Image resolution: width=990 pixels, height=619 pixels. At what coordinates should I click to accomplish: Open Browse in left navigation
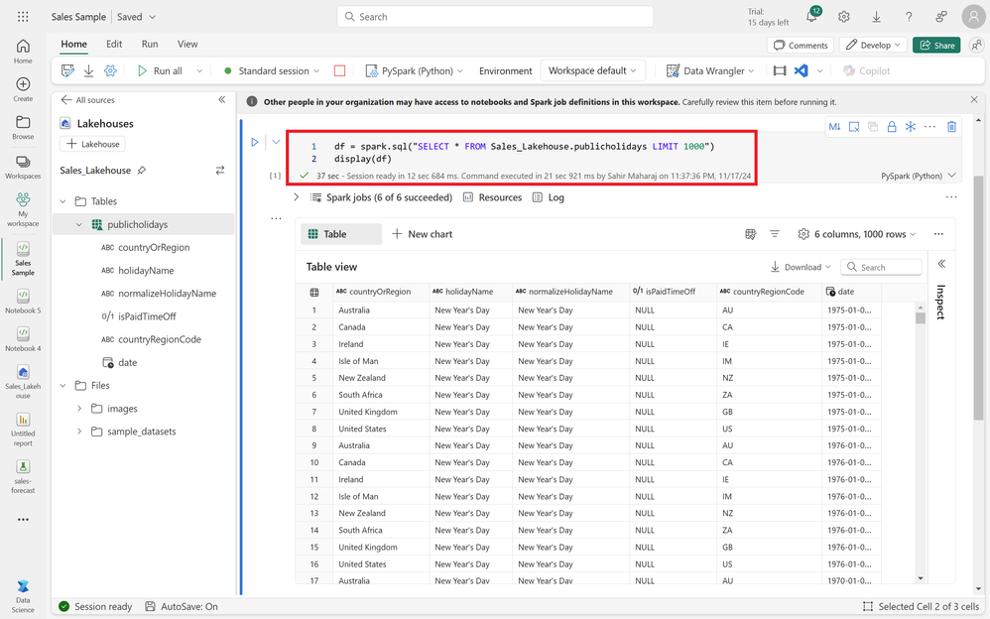pos(23,127)
